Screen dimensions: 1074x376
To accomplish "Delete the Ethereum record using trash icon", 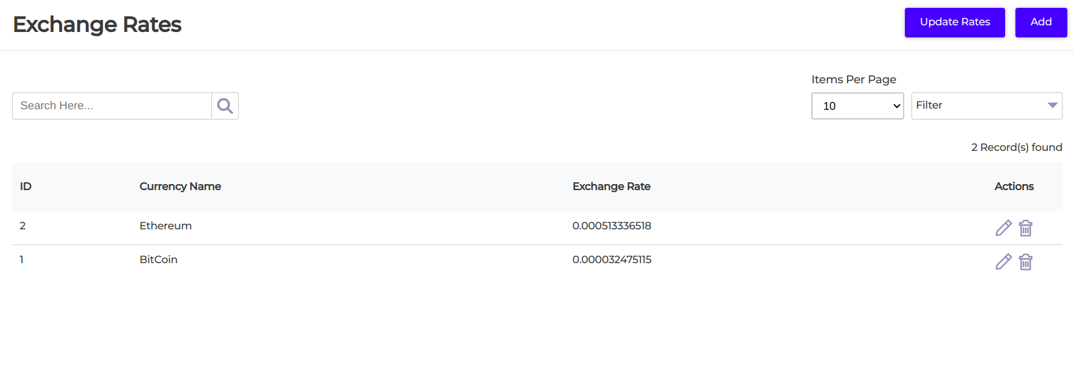I will coord(1025,228).
